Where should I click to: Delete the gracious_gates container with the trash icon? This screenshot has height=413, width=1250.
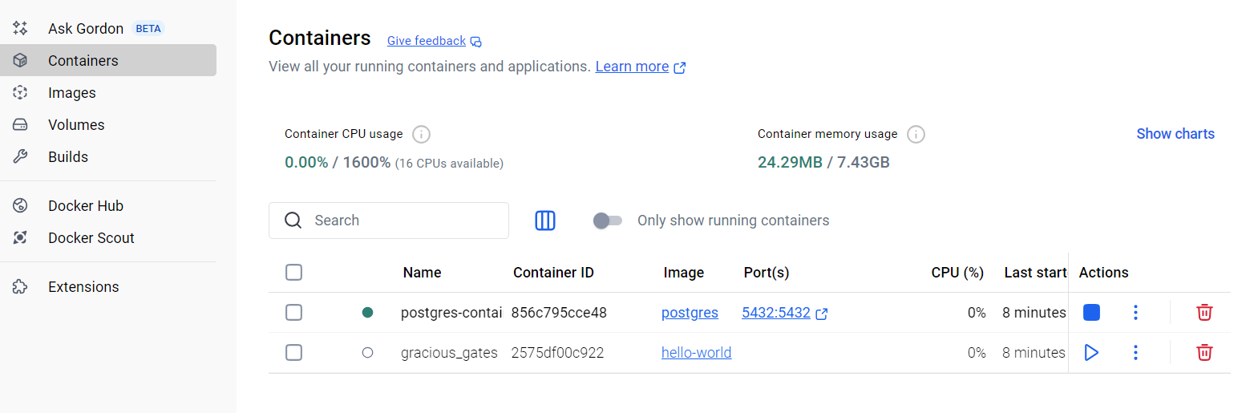pos(1204,352)
